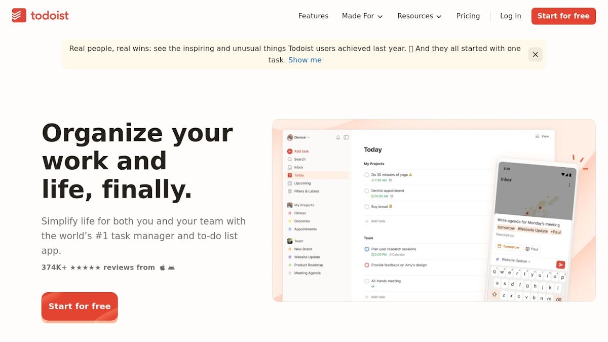Open the Made For dropdown menu
This screenshot has height=342, width=608.
point(362,16)
